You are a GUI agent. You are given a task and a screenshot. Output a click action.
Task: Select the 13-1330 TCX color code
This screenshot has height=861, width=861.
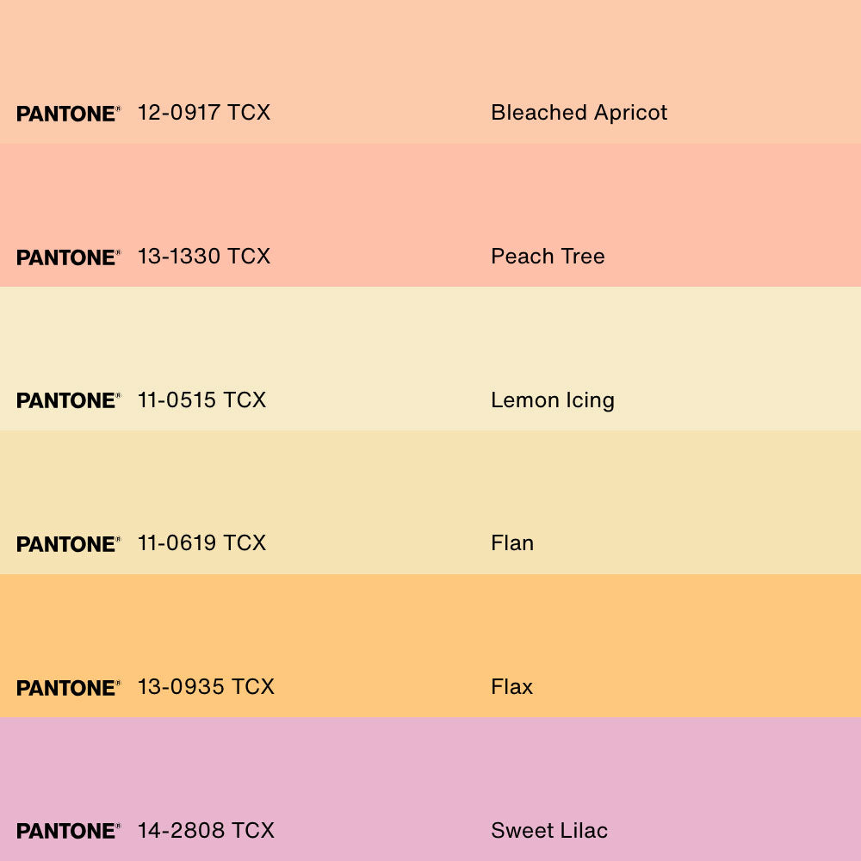[x=204, y=257]
